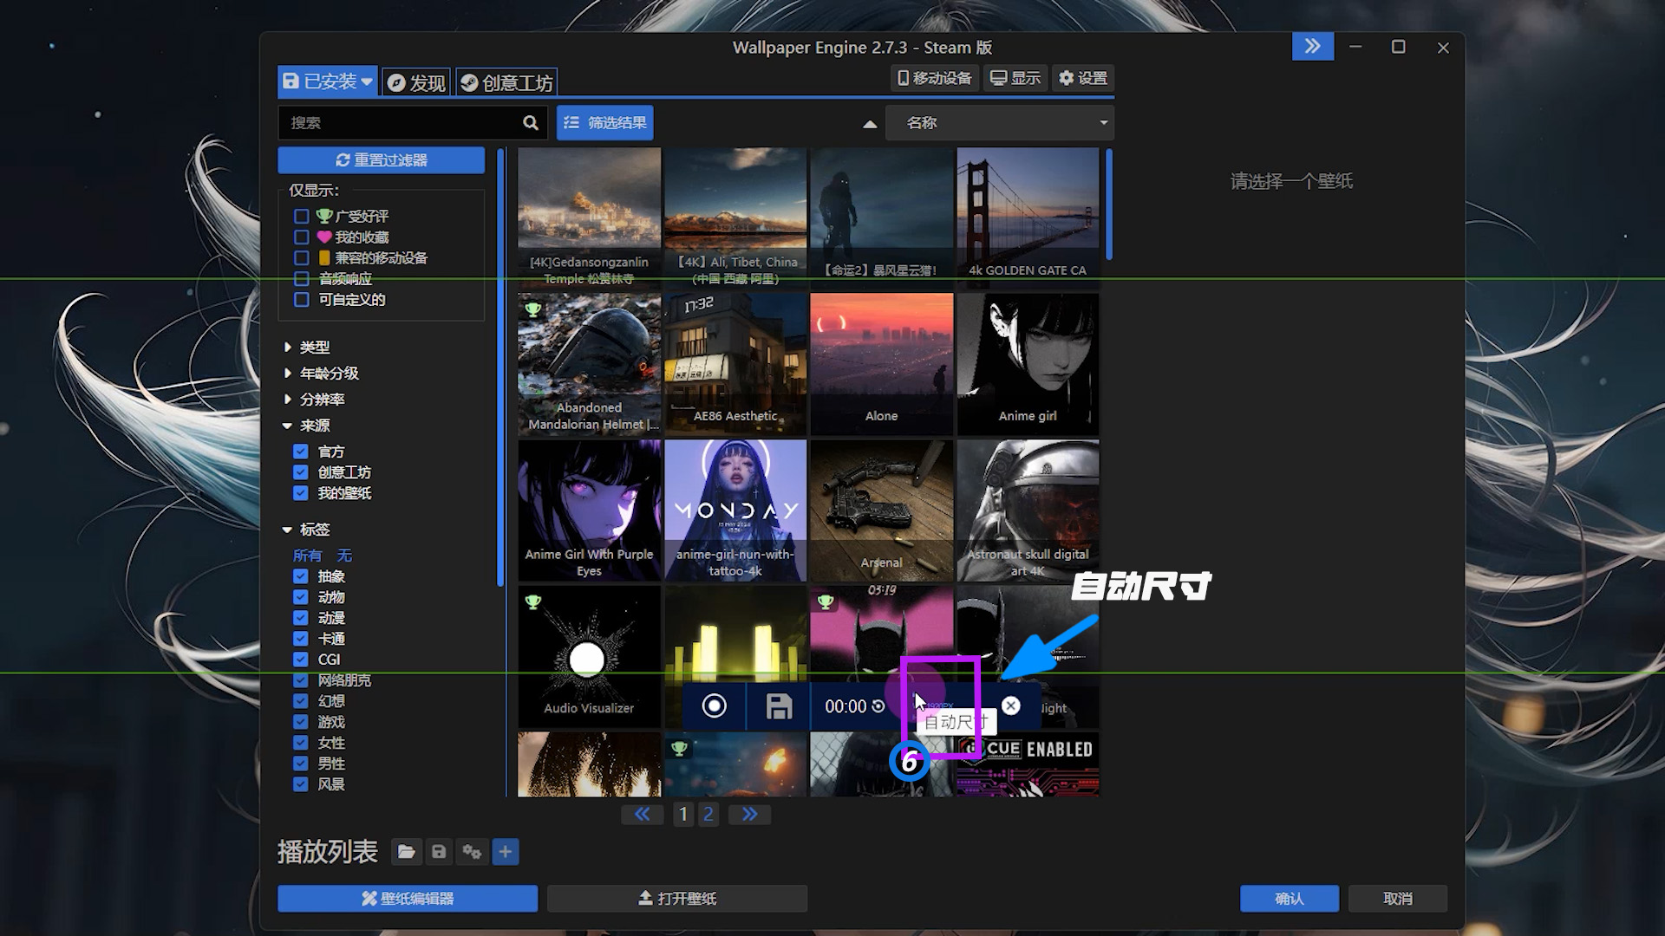Select the anime-girl-nun-with-tattoo-4k wallpaper
Screen dimensions: 1665x936
point(735,510)
